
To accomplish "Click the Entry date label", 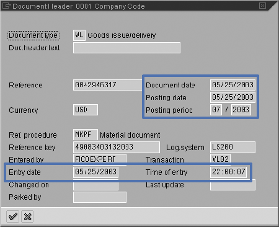I will click(25, 172).
